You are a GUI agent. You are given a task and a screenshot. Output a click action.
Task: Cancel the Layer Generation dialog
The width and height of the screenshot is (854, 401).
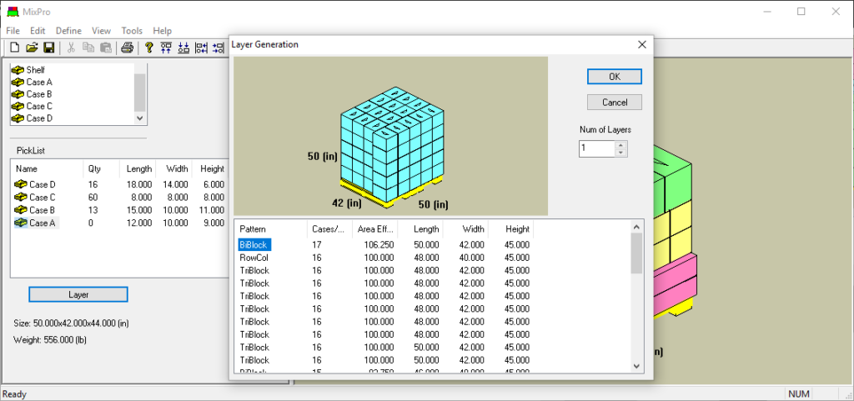click(x=614, y=102)
